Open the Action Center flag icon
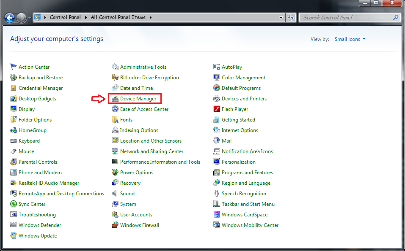The width and height of the screenshot is (405, 251). click(x=14, y=67)
